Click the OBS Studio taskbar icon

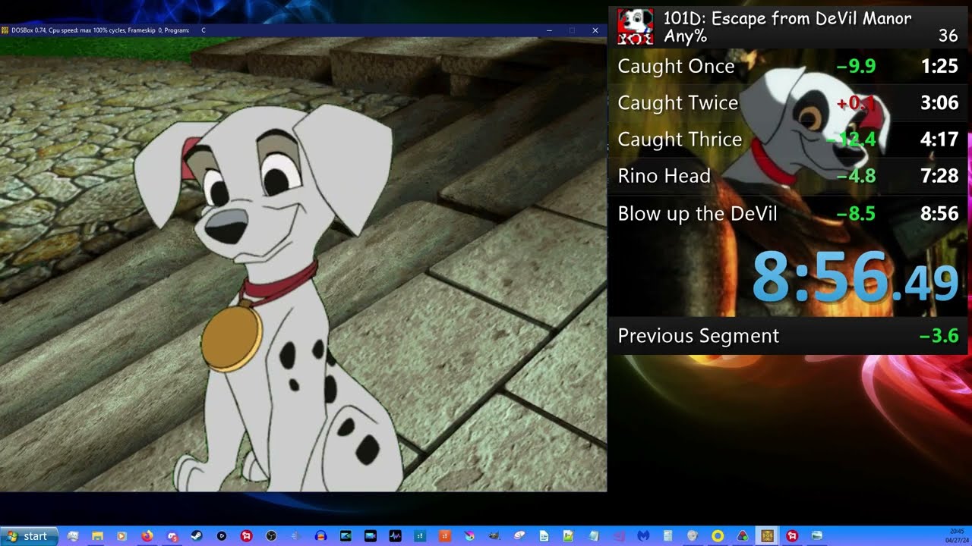(271, 536)
